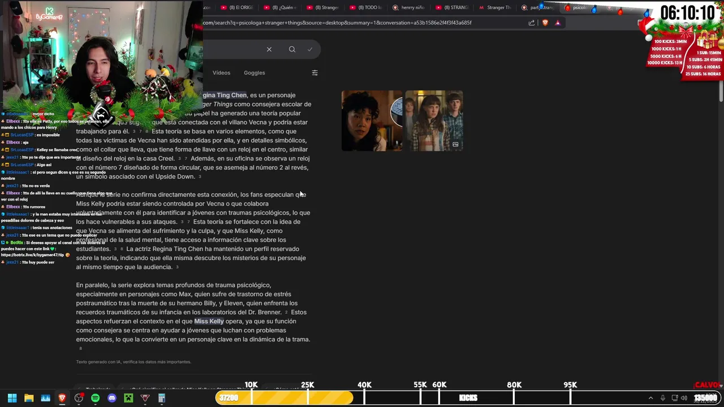The image size is (724, 407).
Task: Open Stranger Things group cast thumbnail
Action: (434, 121)
